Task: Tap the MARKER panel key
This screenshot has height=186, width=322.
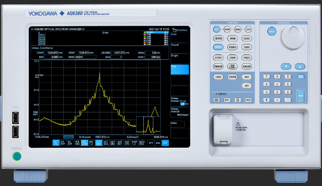Action: (x=218, y=66)
